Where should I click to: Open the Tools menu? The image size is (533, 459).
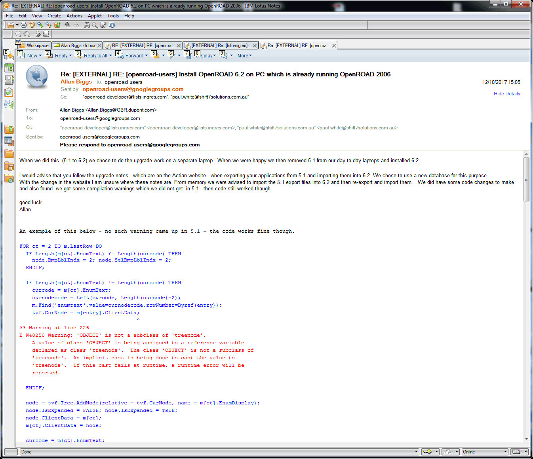point(113,16)
